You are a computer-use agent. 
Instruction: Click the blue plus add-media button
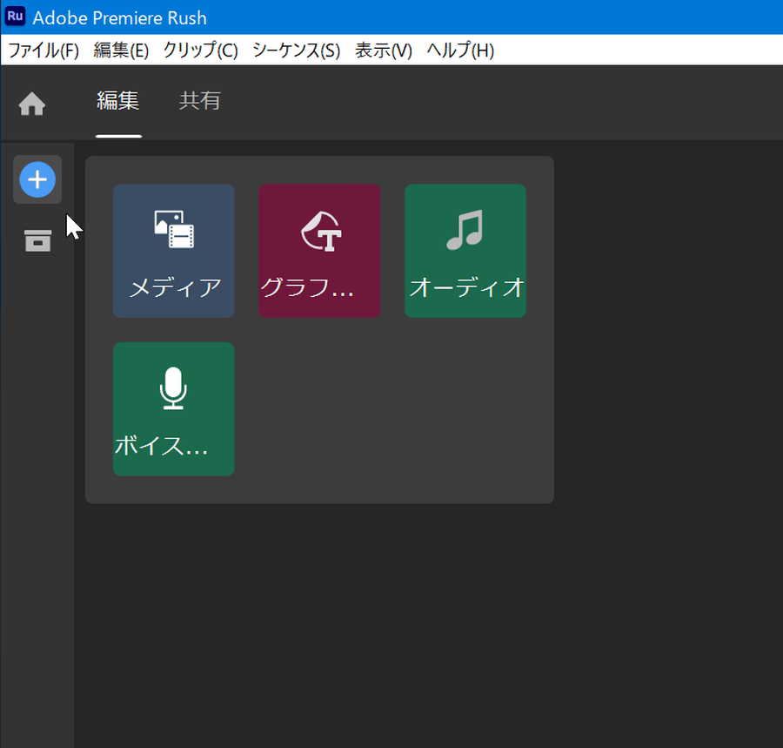coord(37,180)
